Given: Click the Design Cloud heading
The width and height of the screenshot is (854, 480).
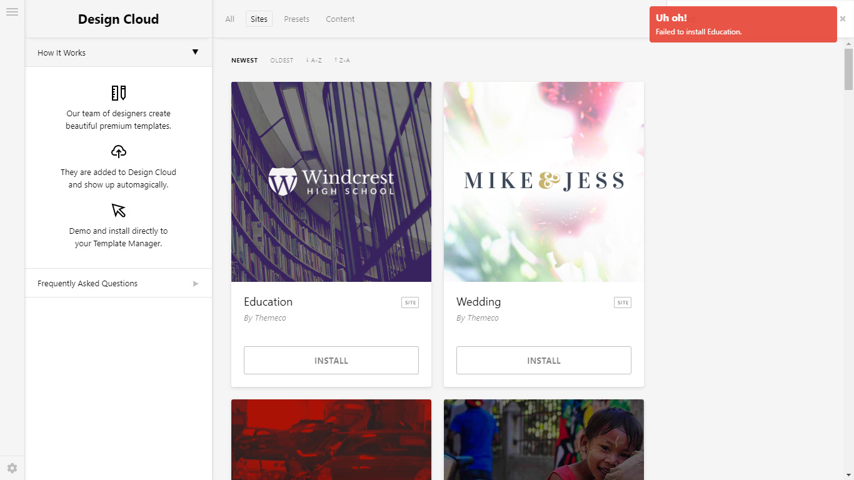Looking at the screenshot, I should tap(119, 19).
